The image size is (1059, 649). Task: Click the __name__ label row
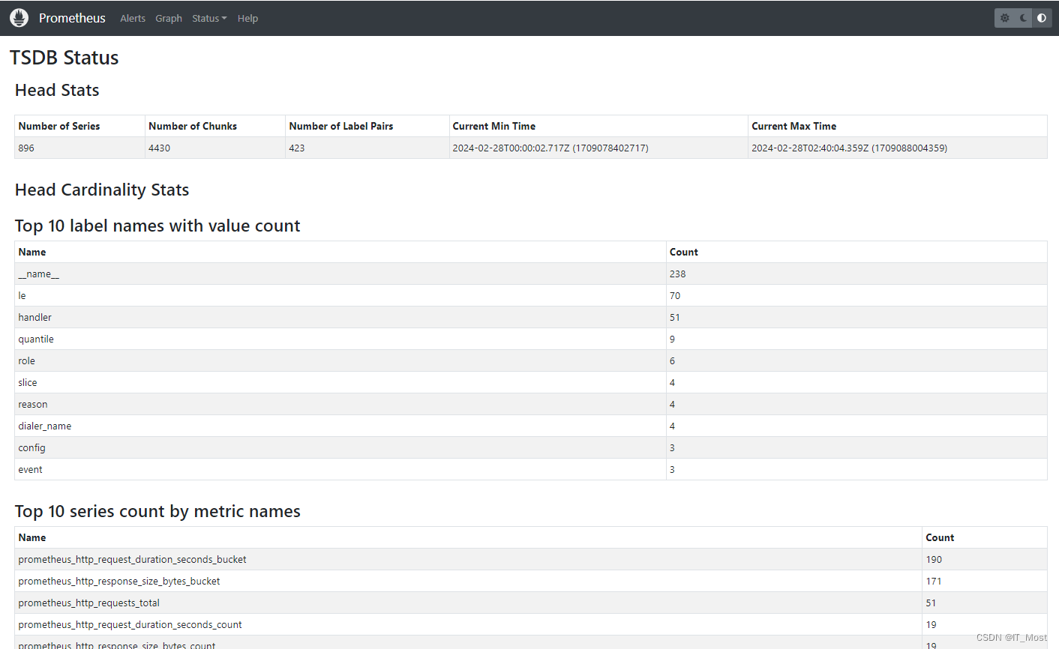[531, 274]
